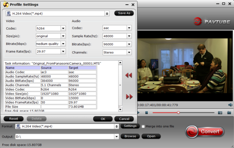Stop playback with the square stop button

pos(147,113)
